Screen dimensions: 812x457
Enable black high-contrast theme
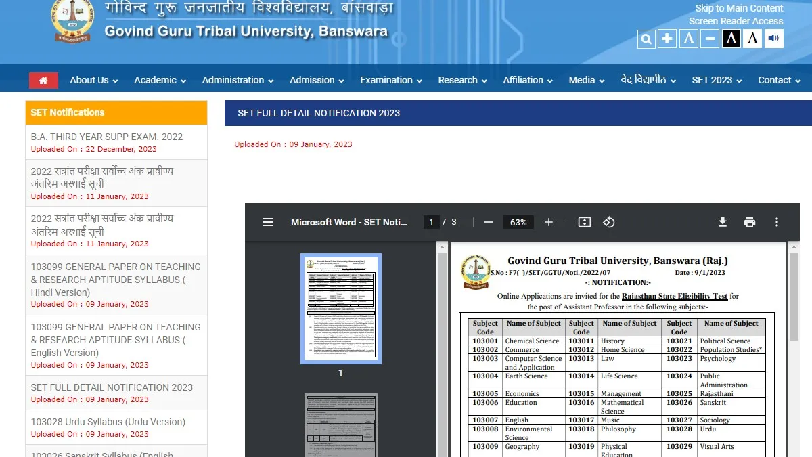click(x=731, y=39)
